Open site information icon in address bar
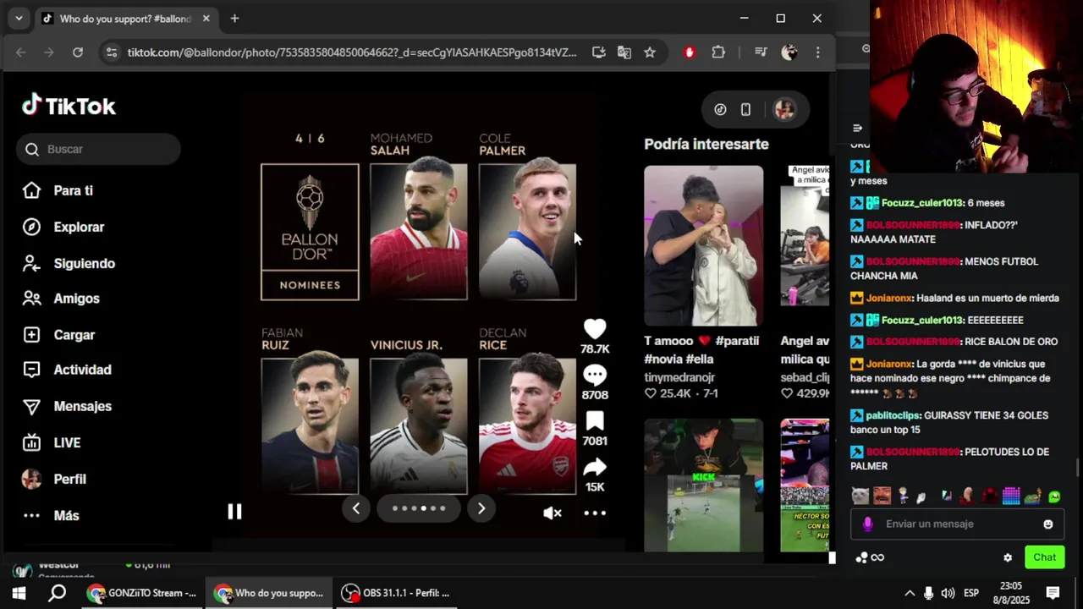The height and width of the screenshot is (609, 1083). pos(111,52)
